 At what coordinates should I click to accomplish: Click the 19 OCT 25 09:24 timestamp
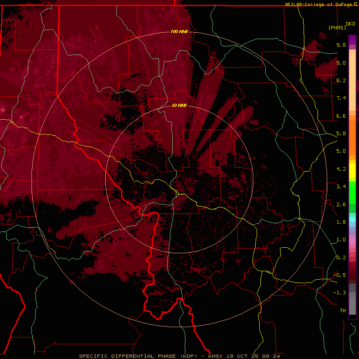coord(253,356)
